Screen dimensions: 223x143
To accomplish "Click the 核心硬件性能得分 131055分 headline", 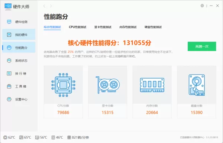I will (x=110, y=43).
